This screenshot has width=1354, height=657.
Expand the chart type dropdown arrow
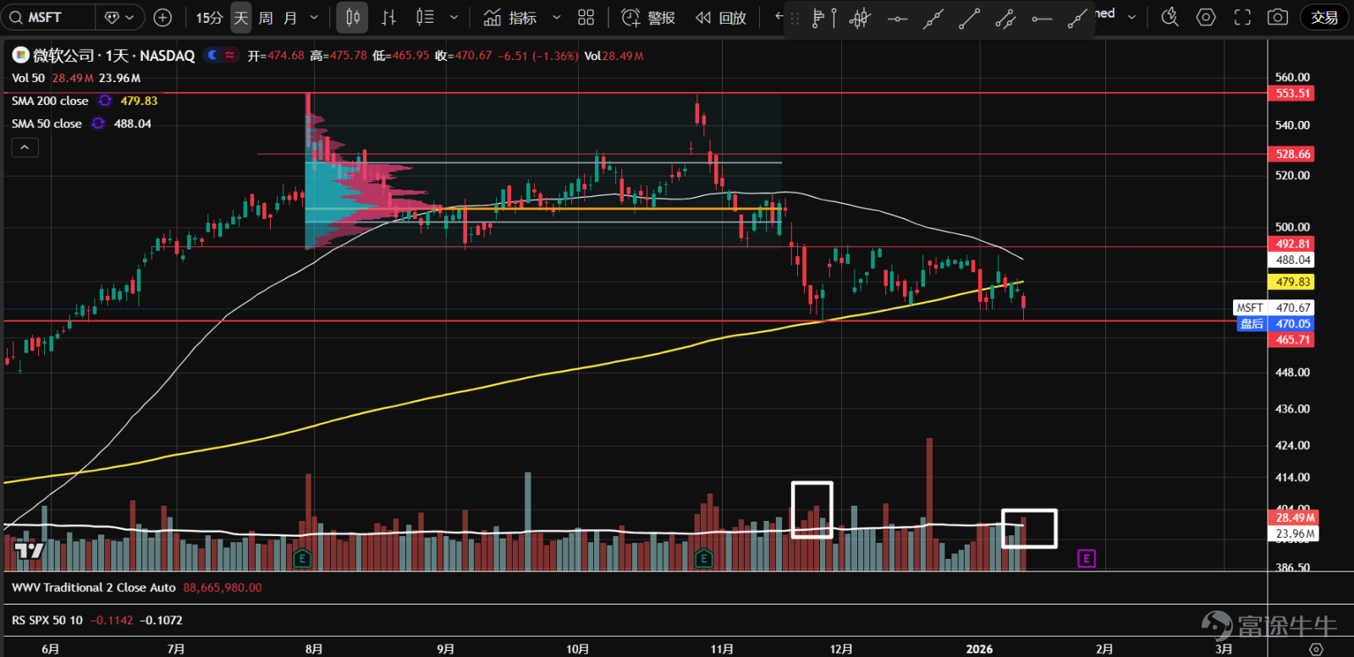(454, 17)
